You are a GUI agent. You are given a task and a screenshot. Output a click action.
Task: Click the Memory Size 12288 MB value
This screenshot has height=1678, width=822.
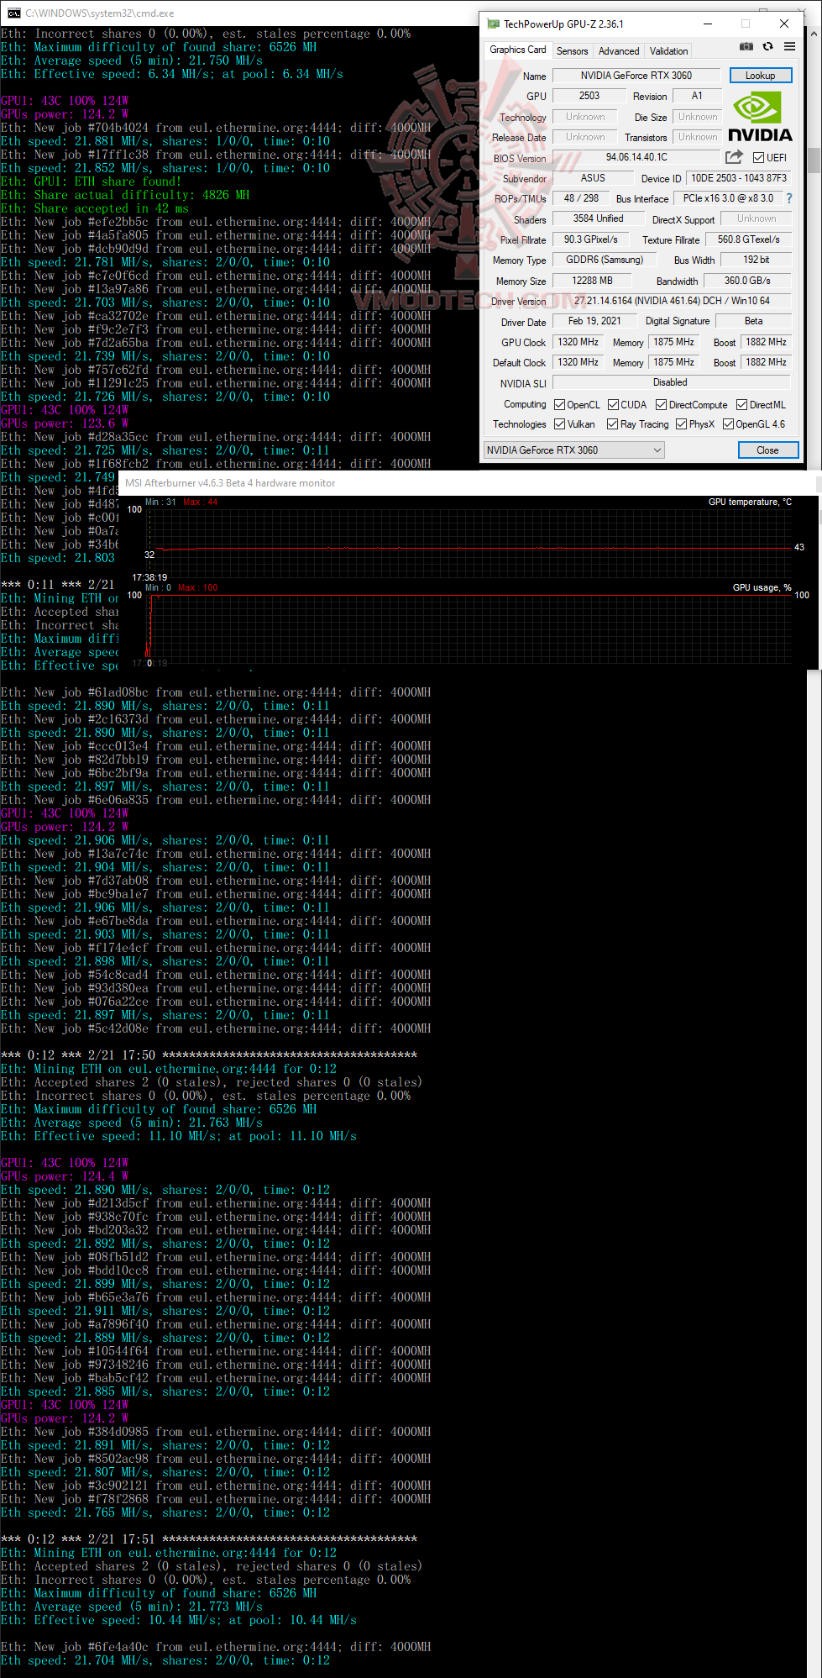tap(592, 281)
